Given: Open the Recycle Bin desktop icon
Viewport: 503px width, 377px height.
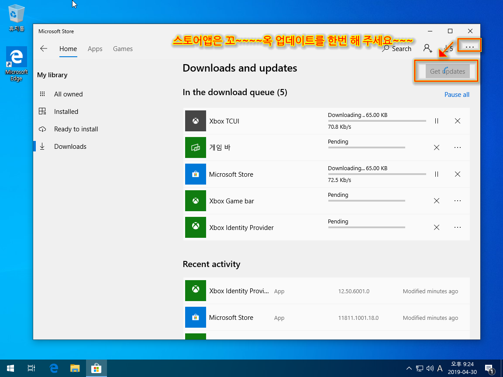Looking at the screenshot, I should (16, 18).
